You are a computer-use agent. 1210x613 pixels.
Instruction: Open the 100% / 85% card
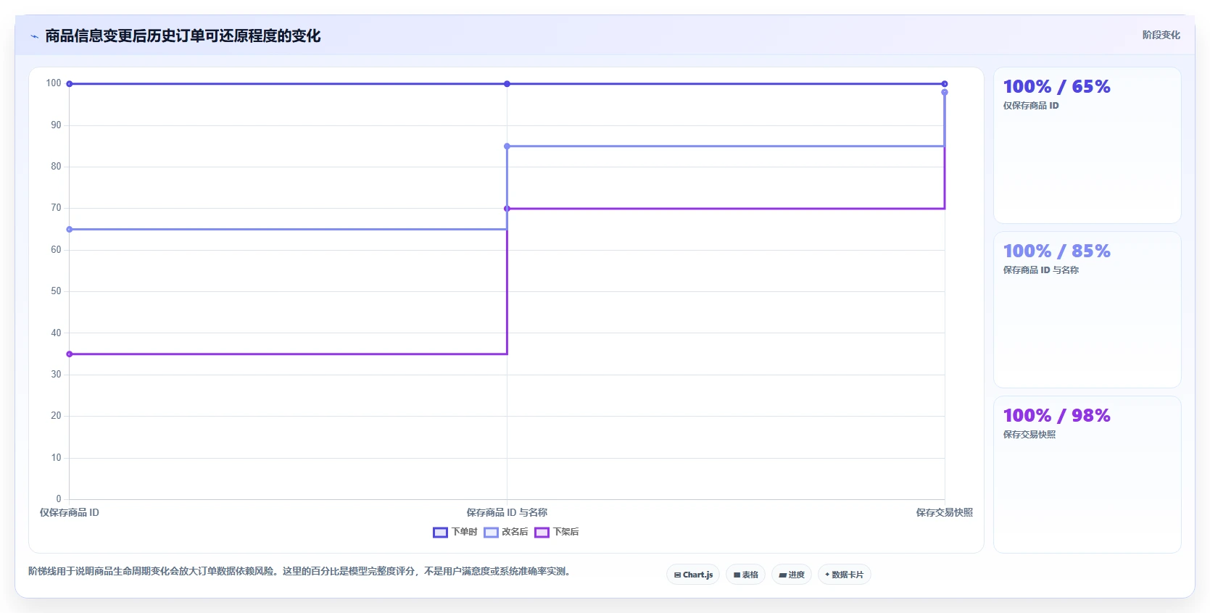(x=1087, y=310)
